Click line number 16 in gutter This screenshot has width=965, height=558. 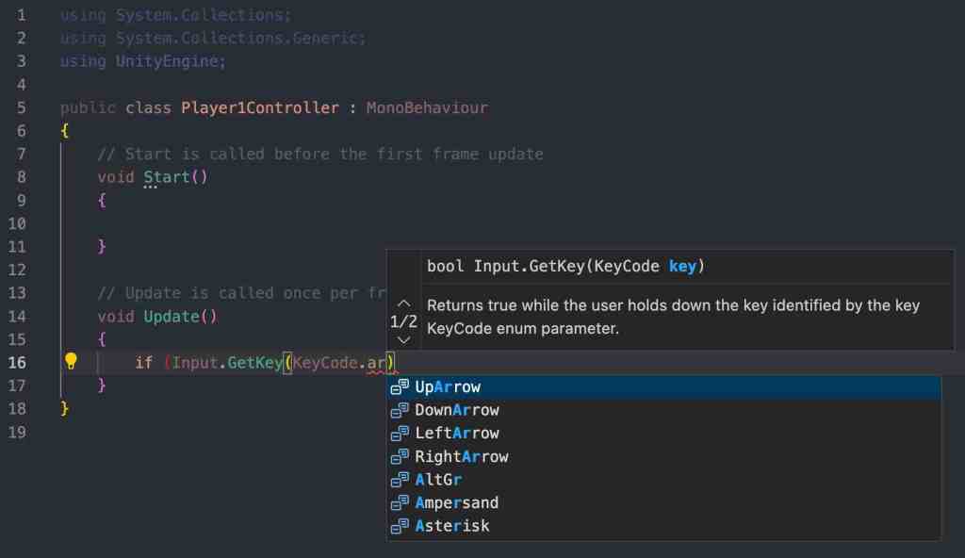point(21,363)
